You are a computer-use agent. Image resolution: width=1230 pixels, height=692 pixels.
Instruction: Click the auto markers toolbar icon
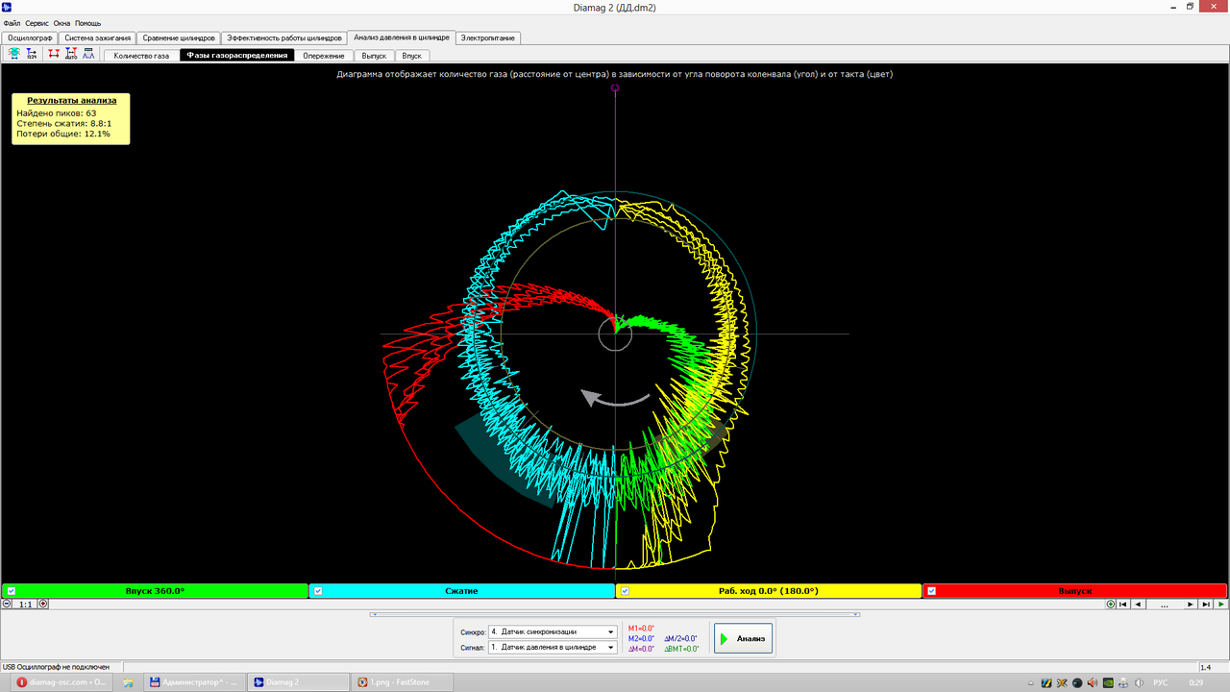pyautogui.click(x=71, y=55)
